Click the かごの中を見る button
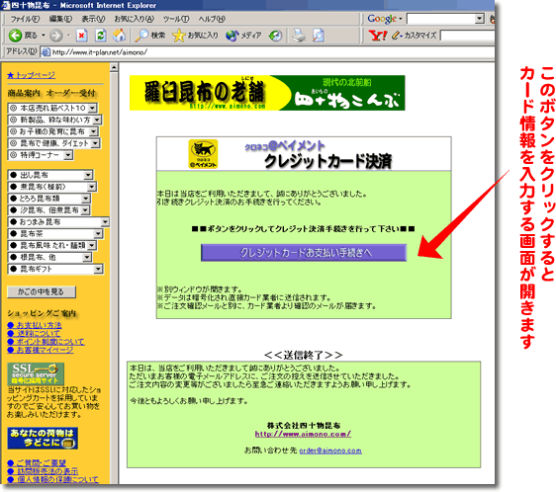The width and height of the screenshot is (556, 492). tap(42, 291)
